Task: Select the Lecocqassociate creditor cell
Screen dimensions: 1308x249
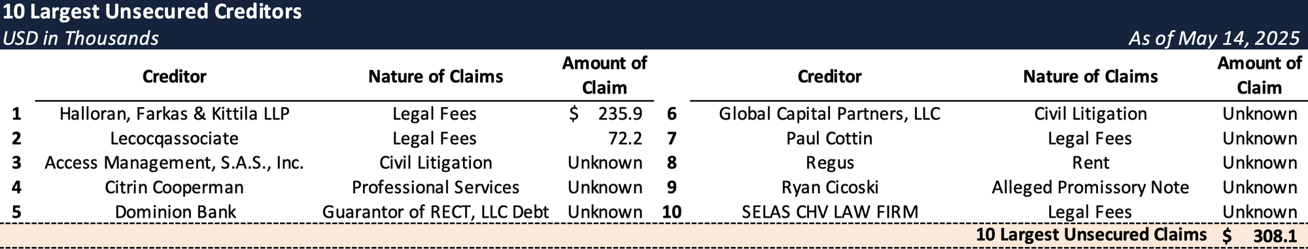Action: 175,139
